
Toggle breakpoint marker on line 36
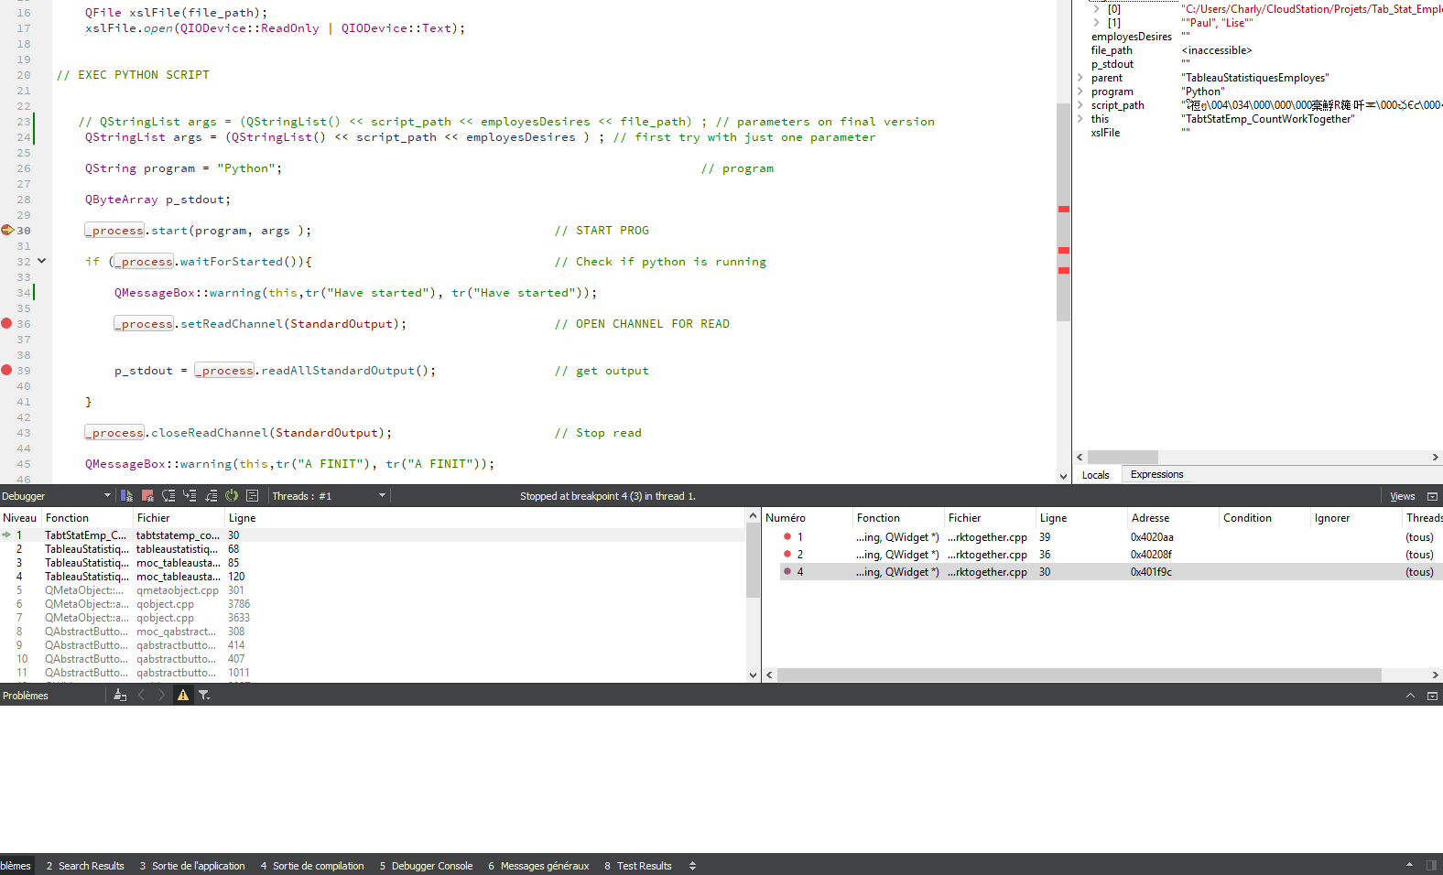(6, 324)
